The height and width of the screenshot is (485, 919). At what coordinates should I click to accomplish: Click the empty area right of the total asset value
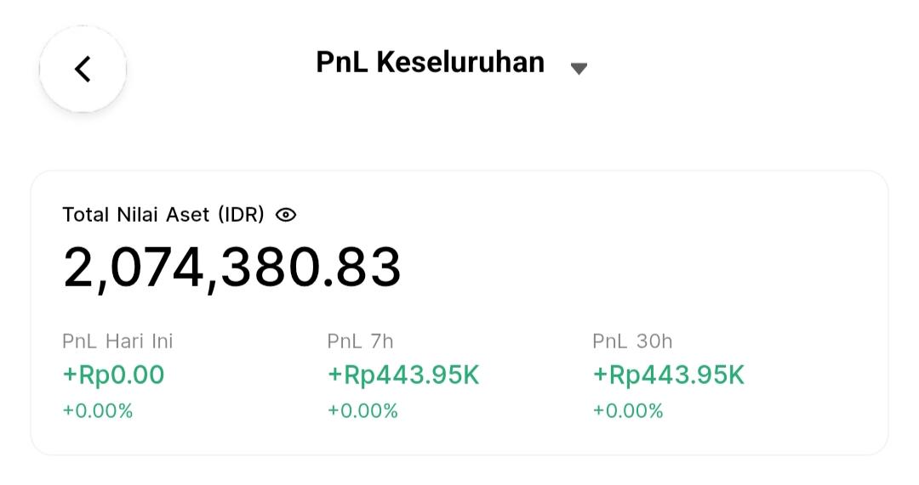click(x=639, y=268)
